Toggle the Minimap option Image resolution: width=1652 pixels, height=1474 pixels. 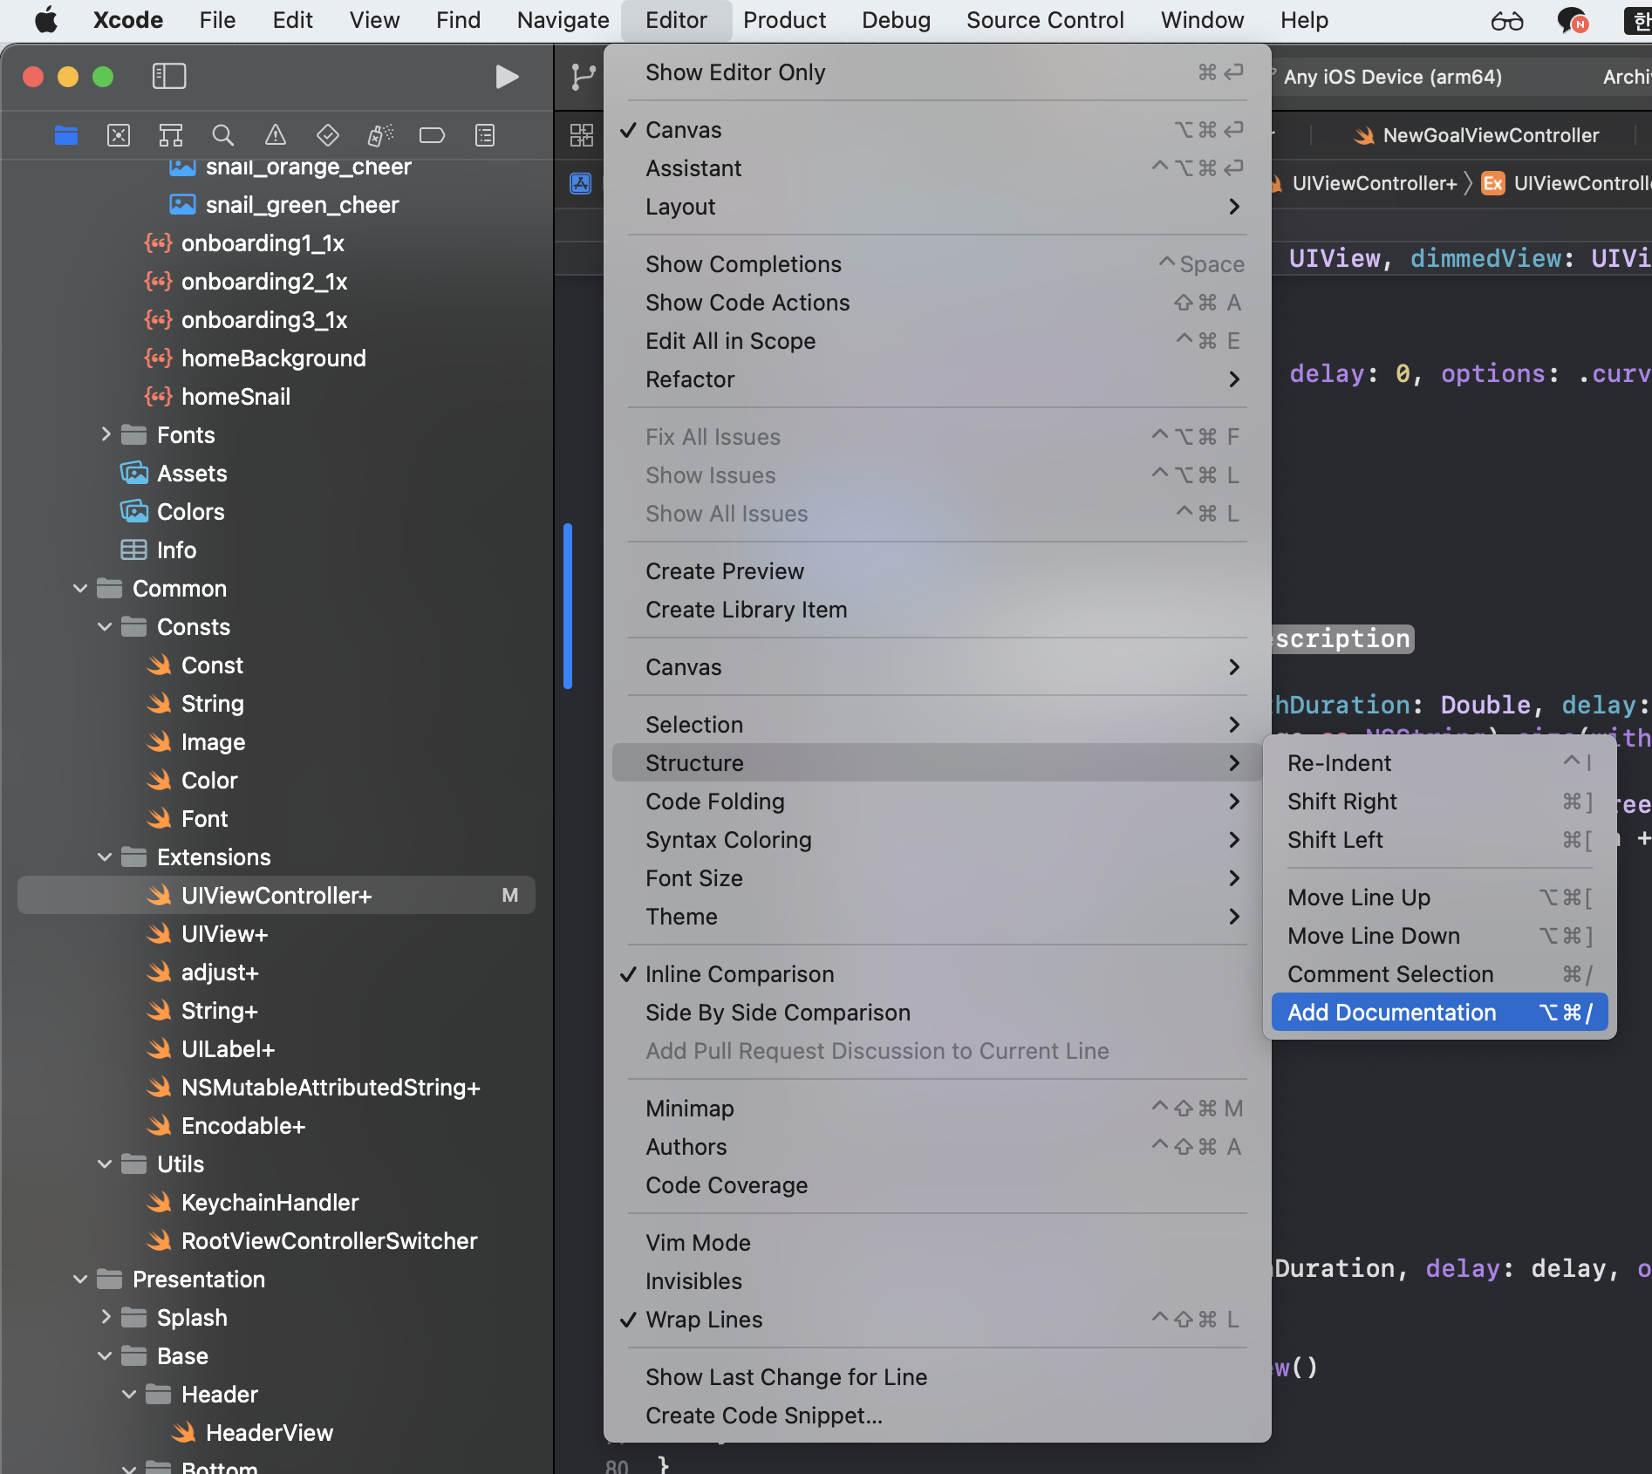tap(937, 1109)
